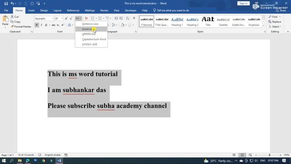Open Text Effects and Typography
The height and width of the screenshot is (164, 291).
coord(70,25)
